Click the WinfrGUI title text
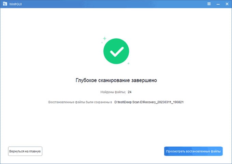The height and width of the screenshot is (164, 232). [15, 4]
